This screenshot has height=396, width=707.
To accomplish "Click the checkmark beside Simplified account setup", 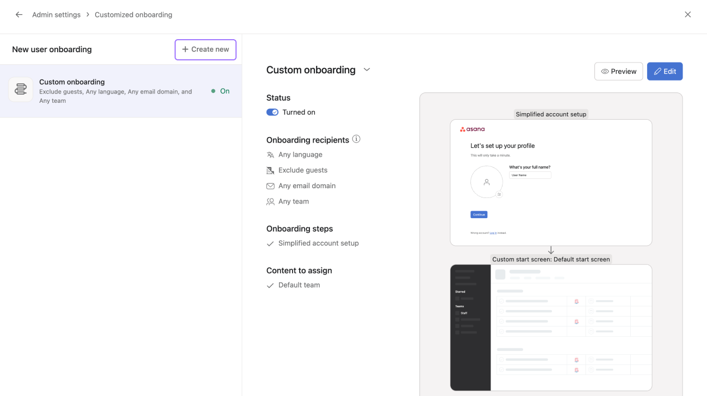I will coord(270,243).
